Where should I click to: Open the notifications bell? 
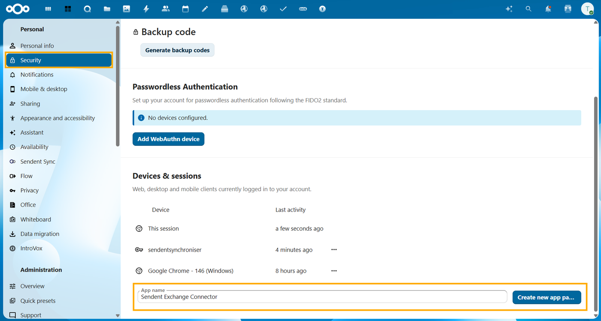point(548,9)
